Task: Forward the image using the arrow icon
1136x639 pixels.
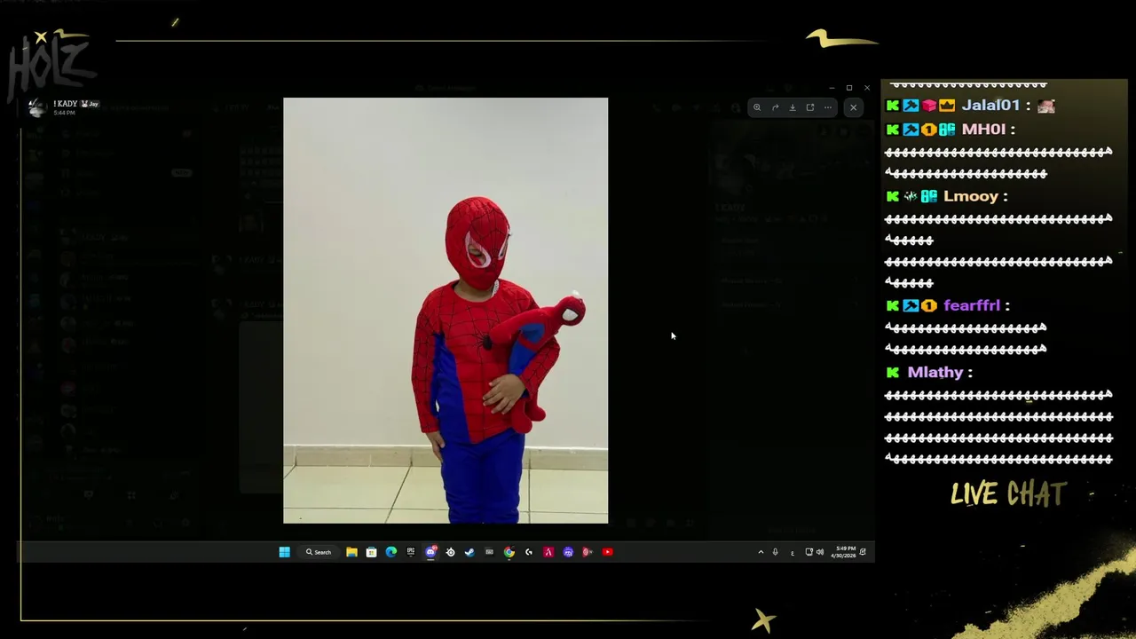Action: click(775, 107)
